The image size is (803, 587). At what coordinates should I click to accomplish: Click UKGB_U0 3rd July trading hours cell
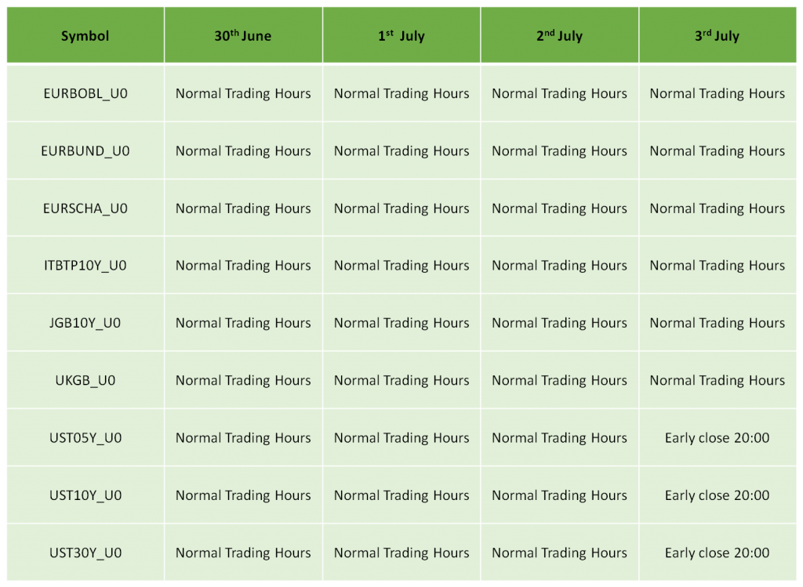[x=718, y=380]
